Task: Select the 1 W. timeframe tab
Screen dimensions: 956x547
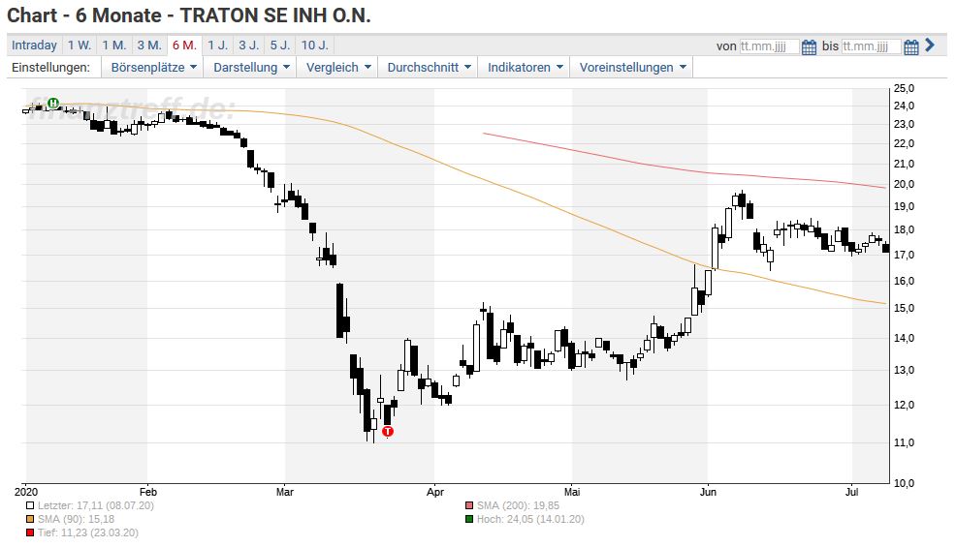Action: (x=80, y=46)
